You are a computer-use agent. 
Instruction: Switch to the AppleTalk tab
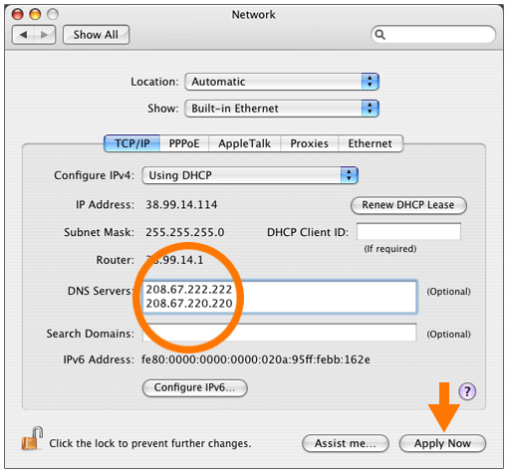pos(244,143)
